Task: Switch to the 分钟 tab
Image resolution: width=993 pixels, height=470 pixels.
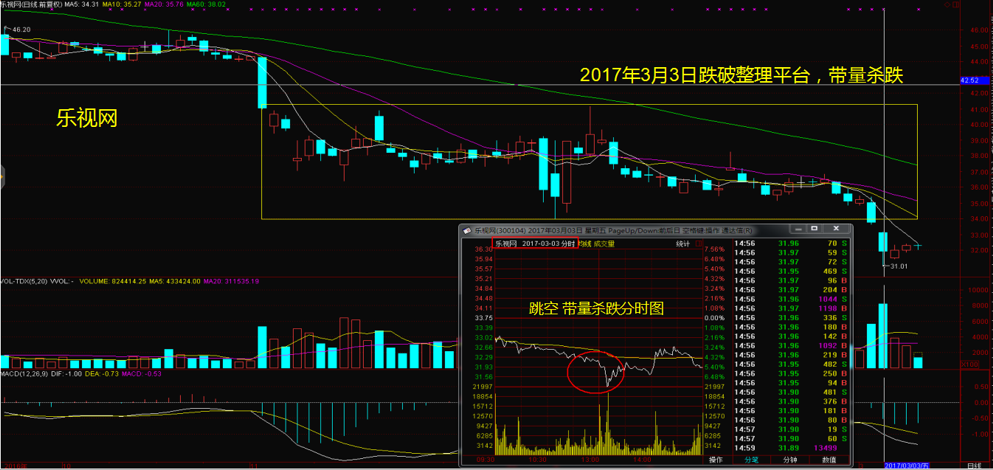Action: coord(790,460)
